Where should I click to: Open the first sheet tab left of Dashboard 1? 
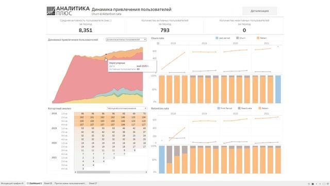click(12, 184)
